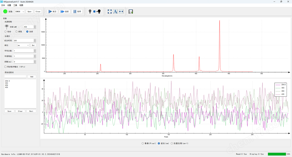
Task: Enable 同步脉冲输出 (13Pin) checkbox
Action: tap(5, 67)
